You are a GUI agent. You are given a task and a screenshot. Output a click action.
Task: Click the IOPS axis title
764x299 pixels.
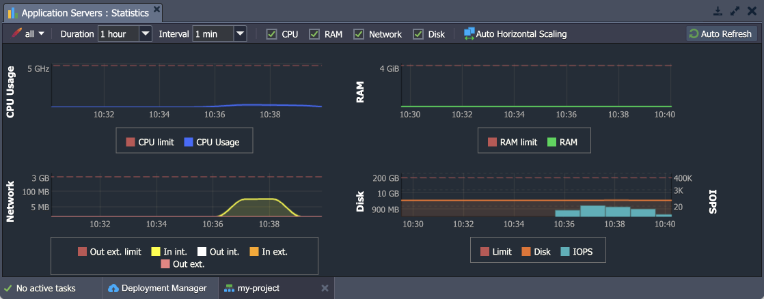pos(712,201)
